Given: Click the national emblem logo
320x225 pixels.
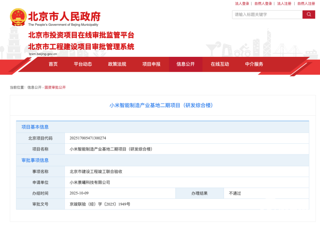Looking at the screenshot, I should tap(18, 17).
